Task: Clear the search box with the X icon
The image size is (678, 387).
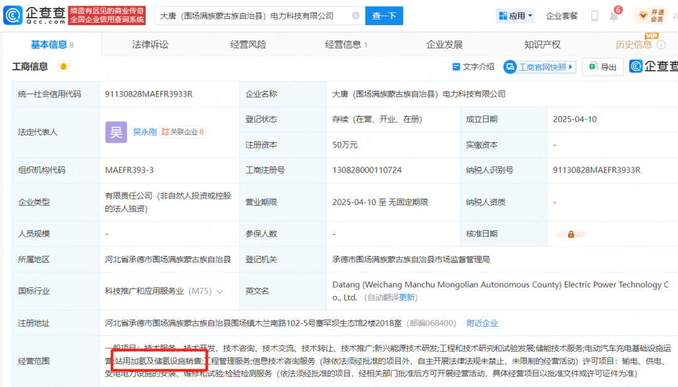Action: coord(355,16)
